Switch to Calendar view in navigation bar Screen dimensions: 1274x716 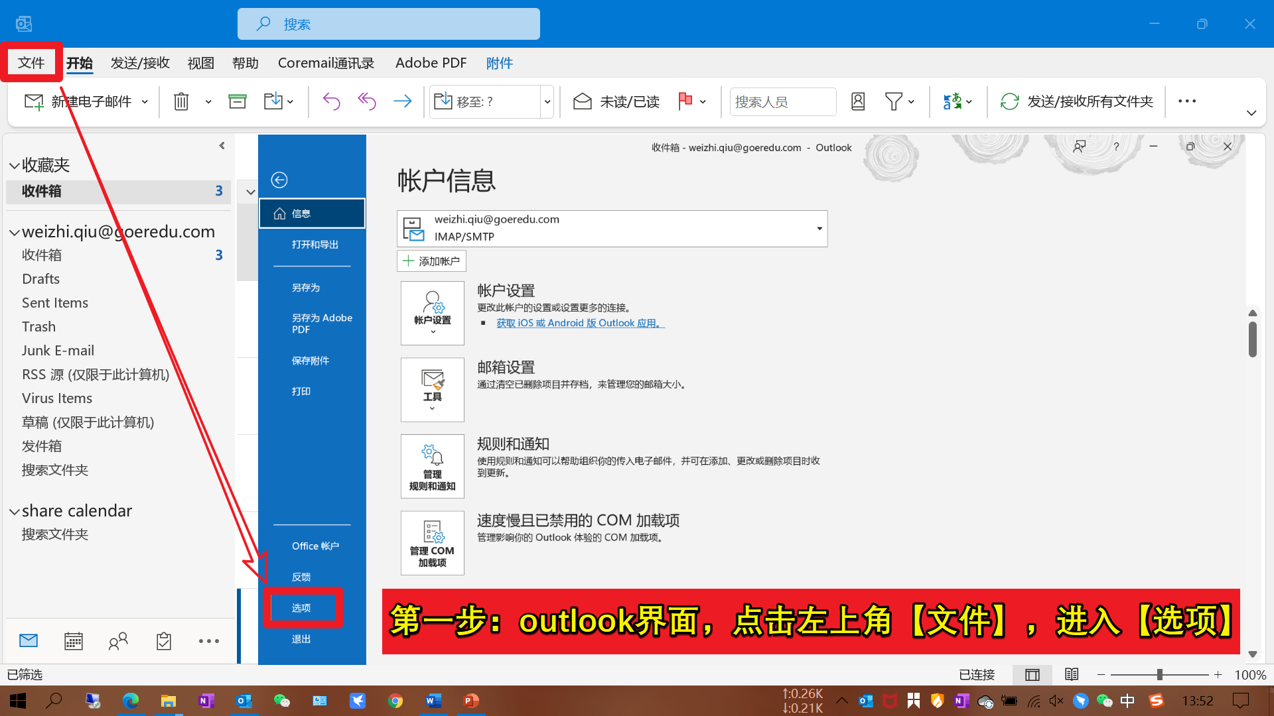[x=74, y=640]
